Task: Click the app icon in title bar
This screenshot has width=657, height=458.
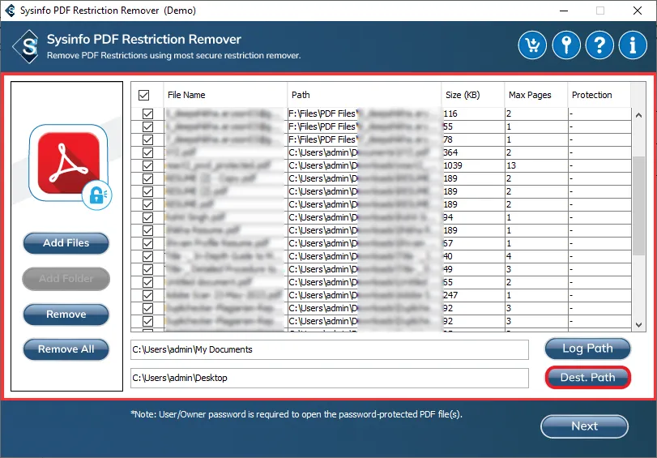Action: (10, 10)
